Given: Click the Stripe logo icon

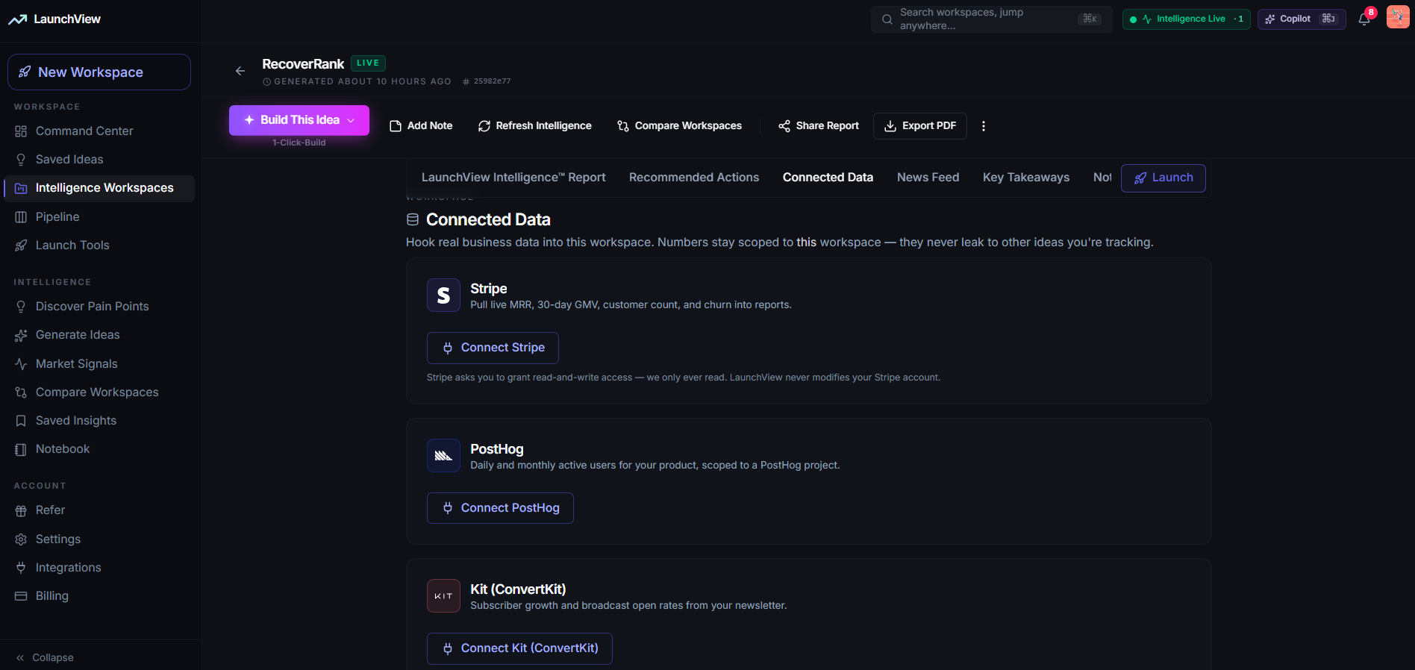Looking at the screenshot, I should pos(443,295).
